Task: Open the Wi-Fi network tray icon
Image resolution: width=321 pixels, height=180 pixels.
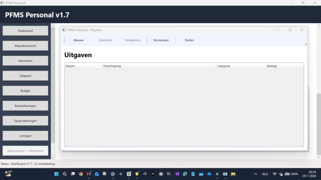Action: [x=274, y=174]
